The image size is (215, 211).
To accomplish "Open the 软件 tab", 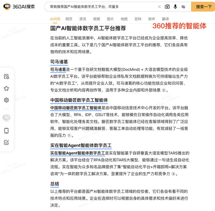I will click(x=152, y=19).
